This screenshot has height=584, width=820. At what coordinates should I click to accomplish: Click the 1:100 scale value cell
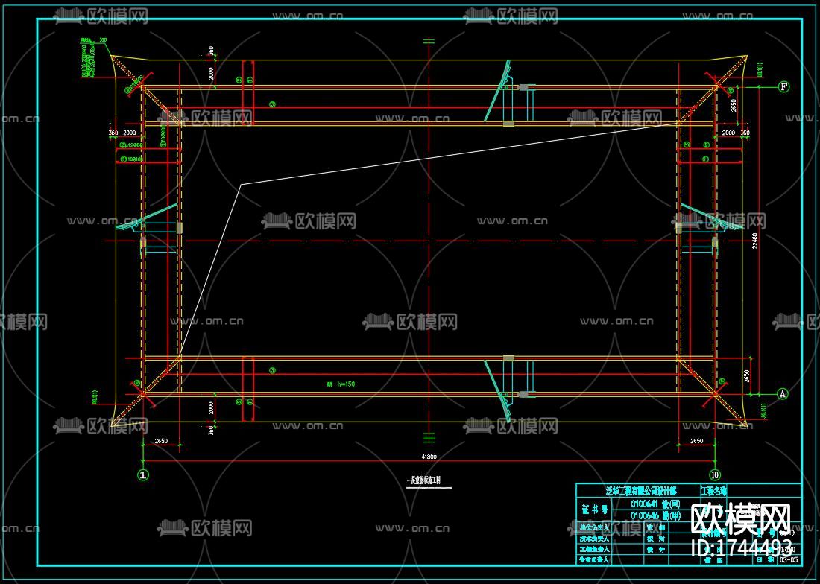coord(789,550)
